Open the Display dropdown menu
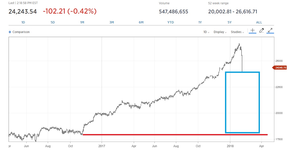Viewport: 292px width, 158px height. (x=220, y=32)
